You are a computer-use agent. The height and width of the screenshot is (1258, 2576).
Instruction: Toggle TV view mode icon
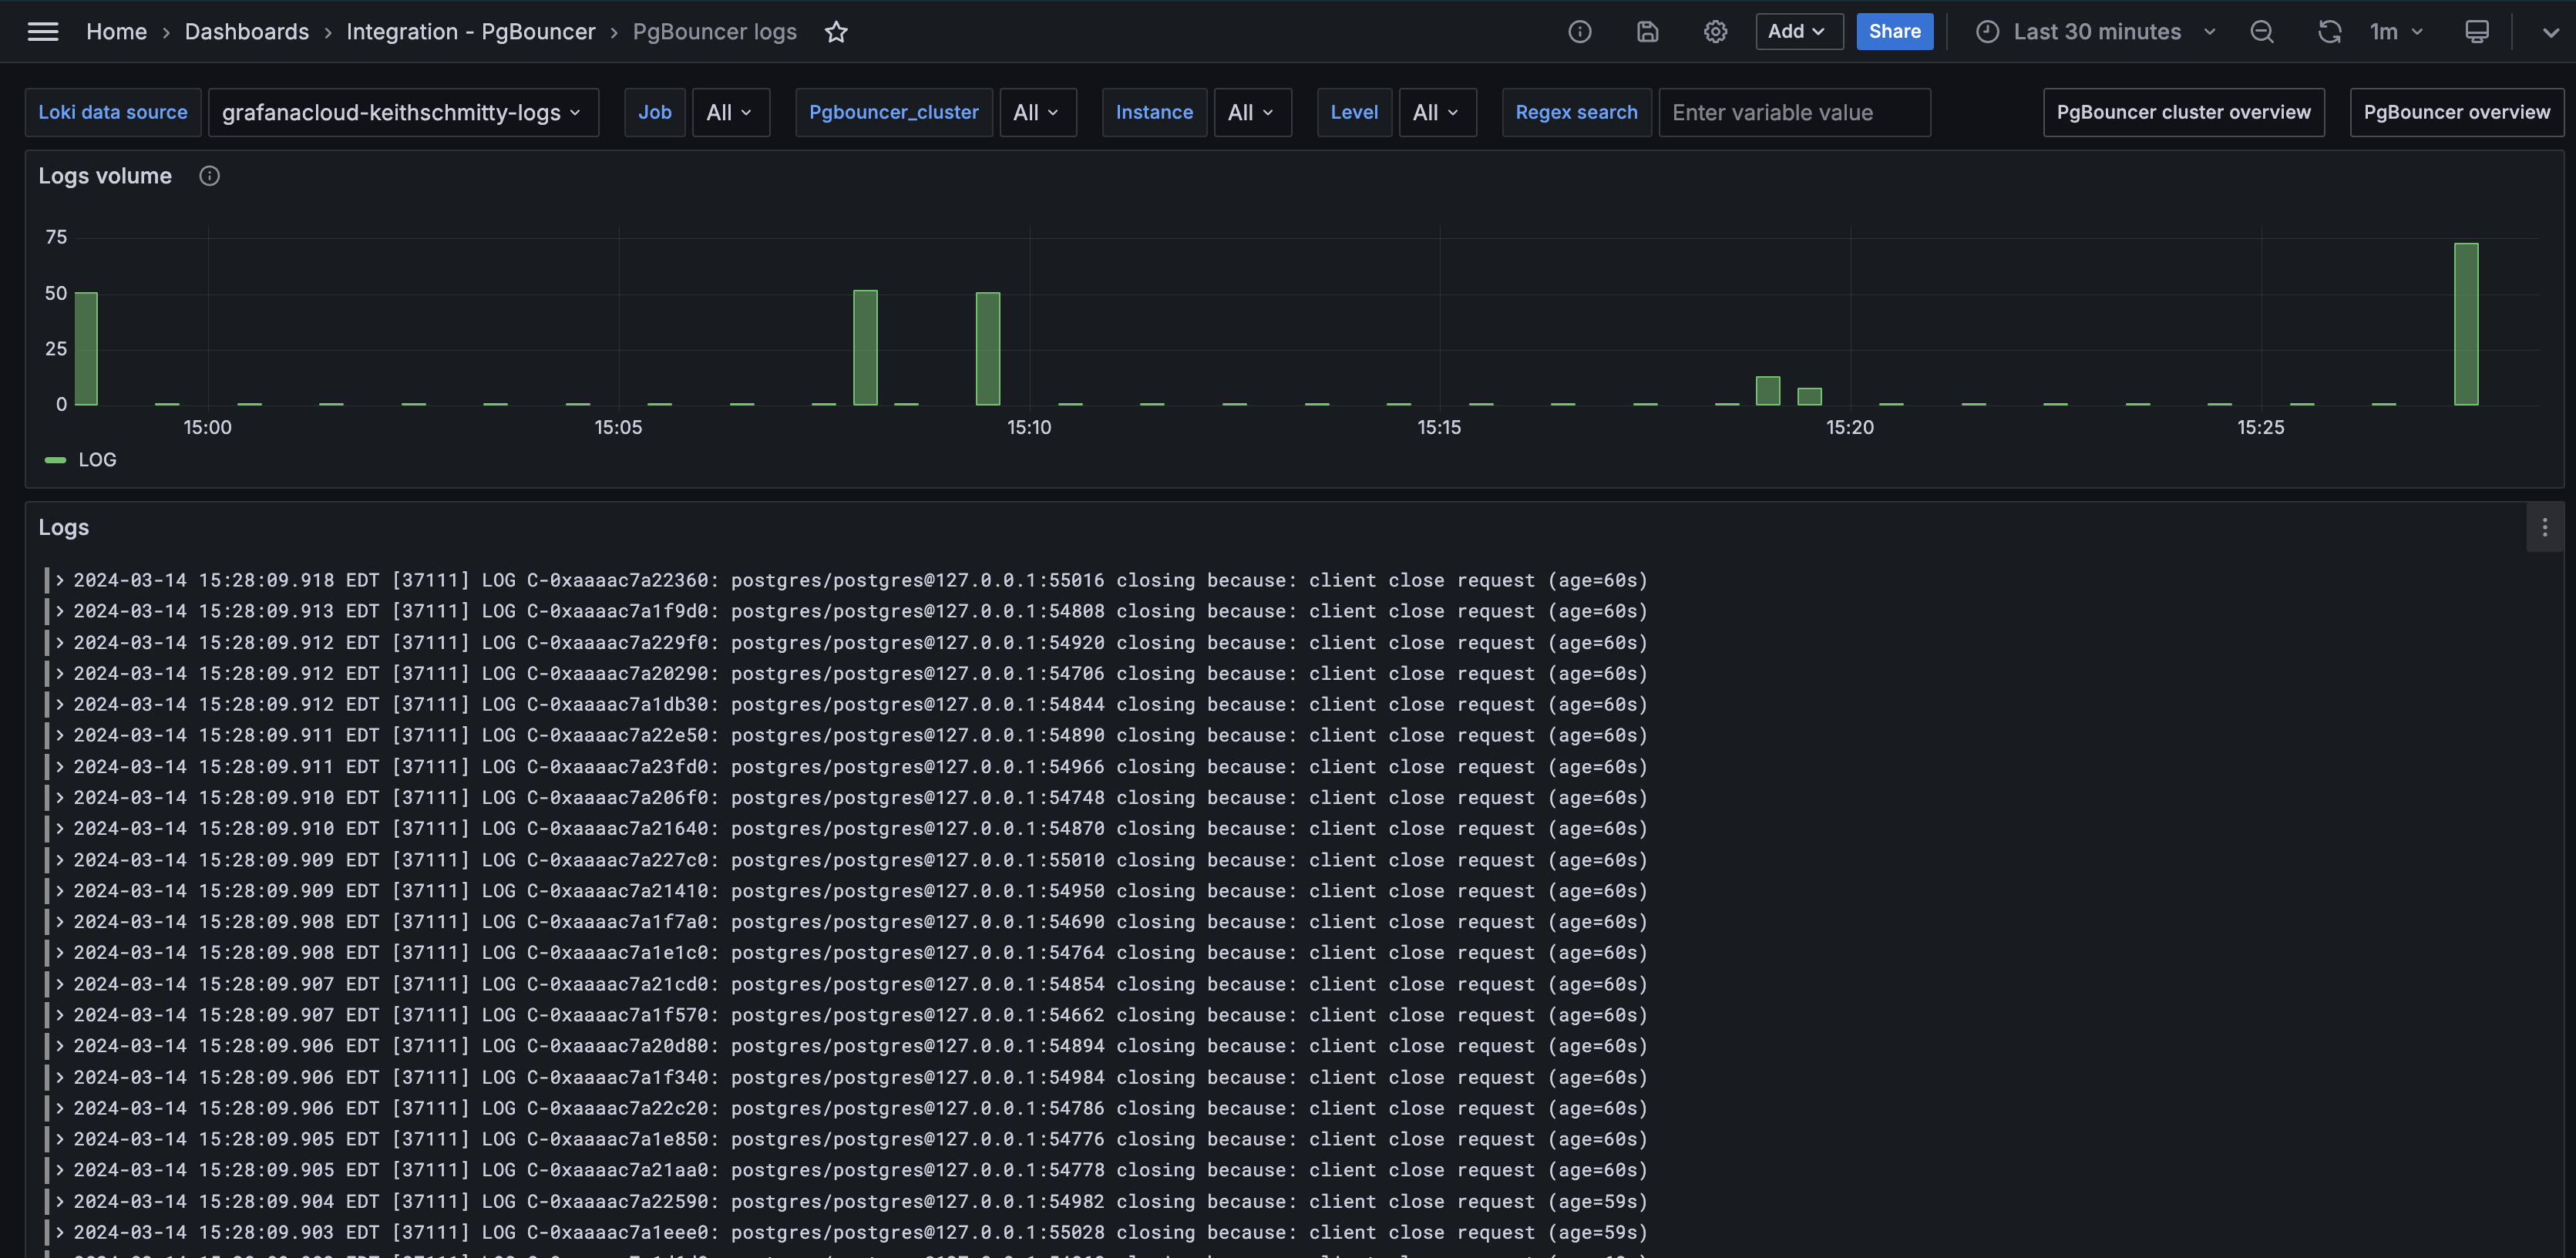pos(2476,32)
